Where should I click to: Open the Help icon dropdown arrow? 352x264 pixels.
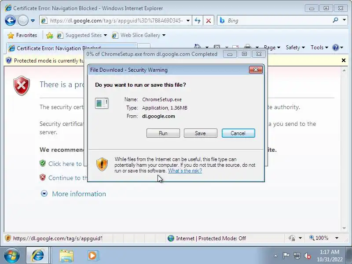point(342,48)
